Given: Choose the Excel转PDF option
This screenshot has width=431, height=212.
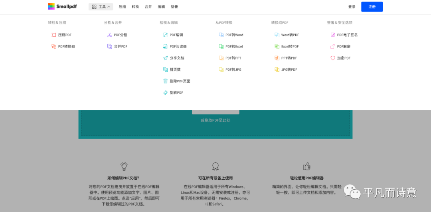Looking at the screenshot, I should [x=290, y=47].
